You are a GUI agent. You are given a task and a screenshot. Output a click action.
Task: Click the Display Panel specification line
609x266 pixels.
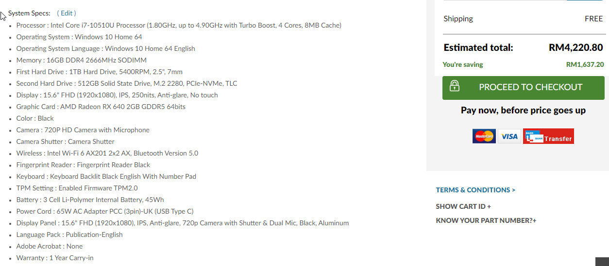point(183,223)
